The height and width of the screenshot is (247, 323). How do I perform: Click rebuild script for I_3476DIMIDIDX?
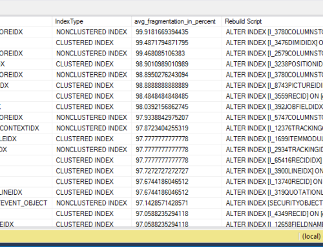[x=273, y=43]
